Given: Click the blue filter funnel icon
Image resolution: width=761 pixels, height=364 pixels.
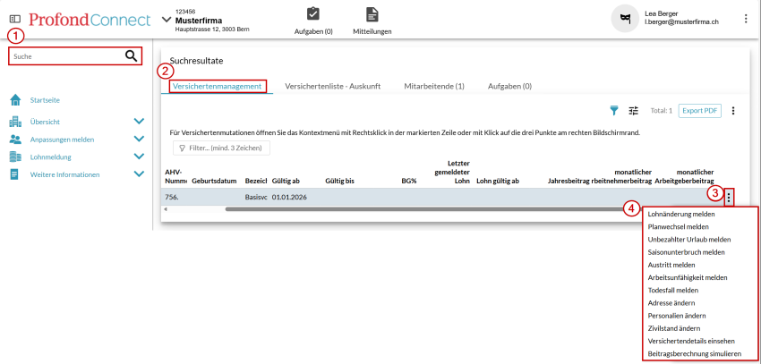Looking at the screenshot, I should click(614, 111).
